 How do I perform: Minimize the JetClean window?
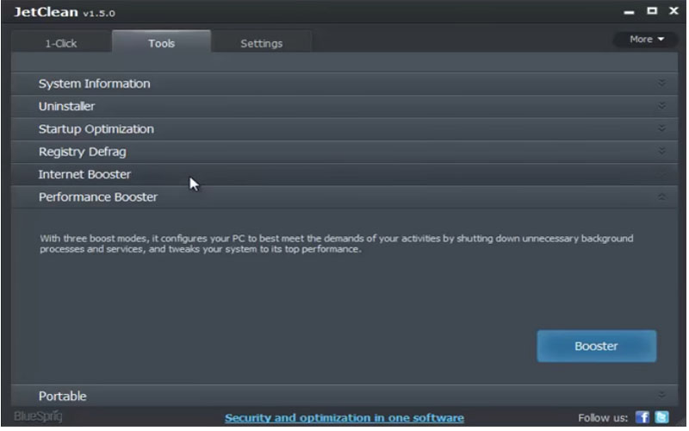[x=629, y=12]
